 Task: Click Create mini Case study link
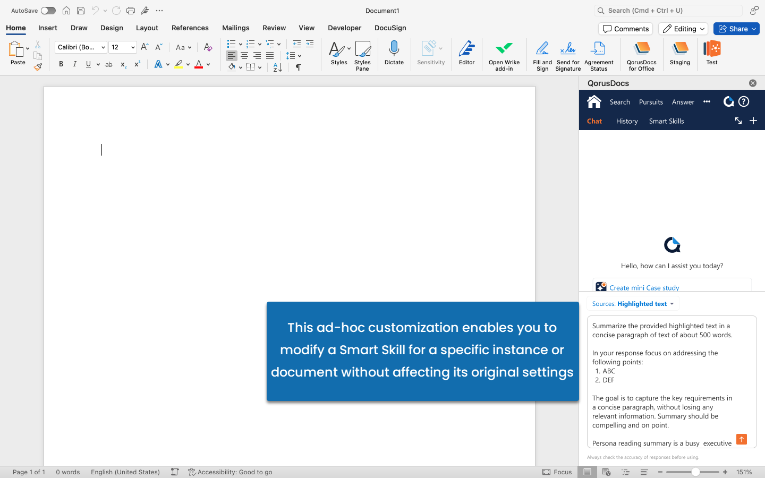pos(644,287)
